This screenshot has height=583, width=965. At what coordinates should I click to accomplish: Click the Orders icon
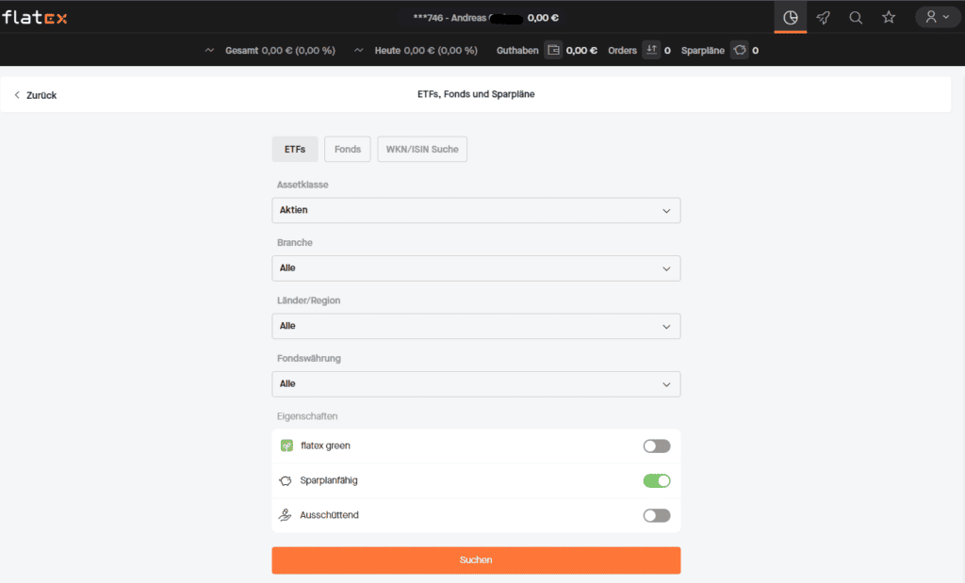651,50
